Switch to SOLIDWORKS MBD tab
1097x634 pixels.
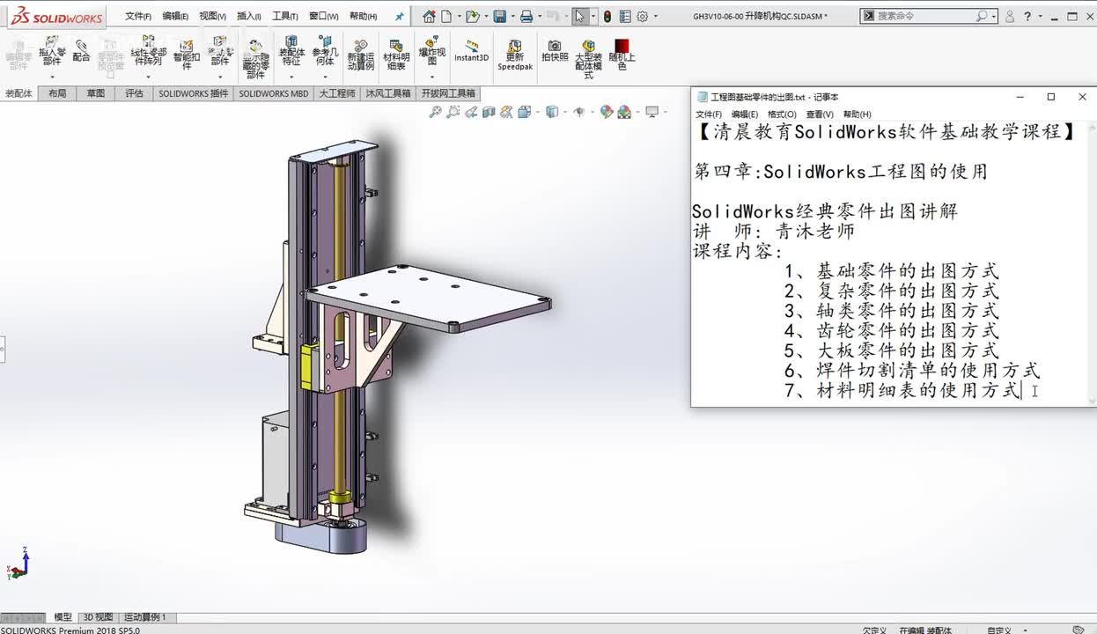pyautogui.click(x=274, y=93)
